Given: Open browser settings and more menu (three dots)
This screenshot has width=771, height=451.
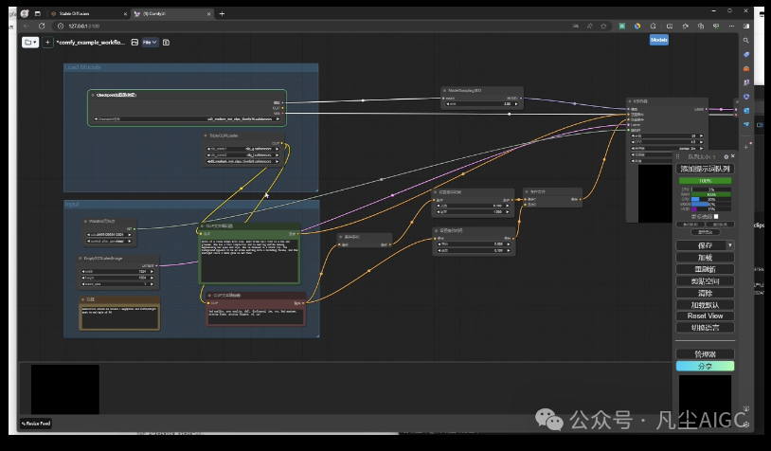Looking at the screenshot, I should (731, 27).
